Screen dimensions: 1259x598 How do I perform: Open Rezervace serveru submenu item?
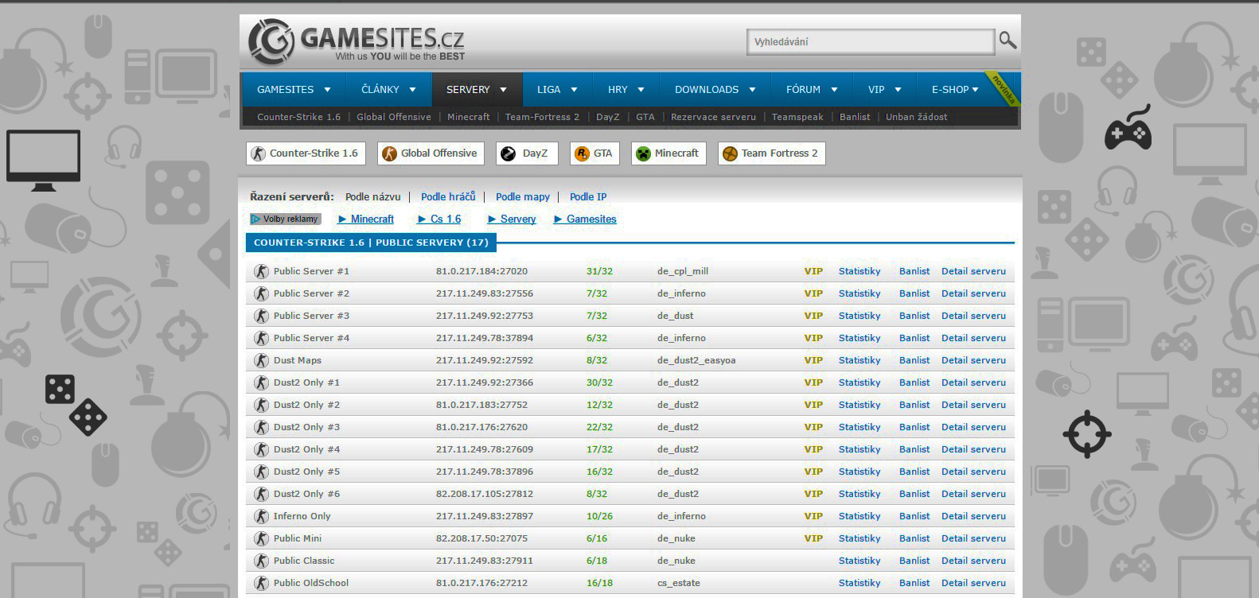click(x=713, y=117)
